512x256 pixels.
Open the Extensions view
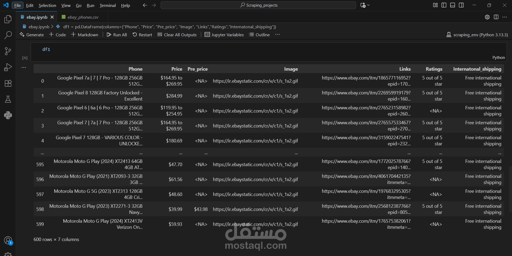point(8,83)
